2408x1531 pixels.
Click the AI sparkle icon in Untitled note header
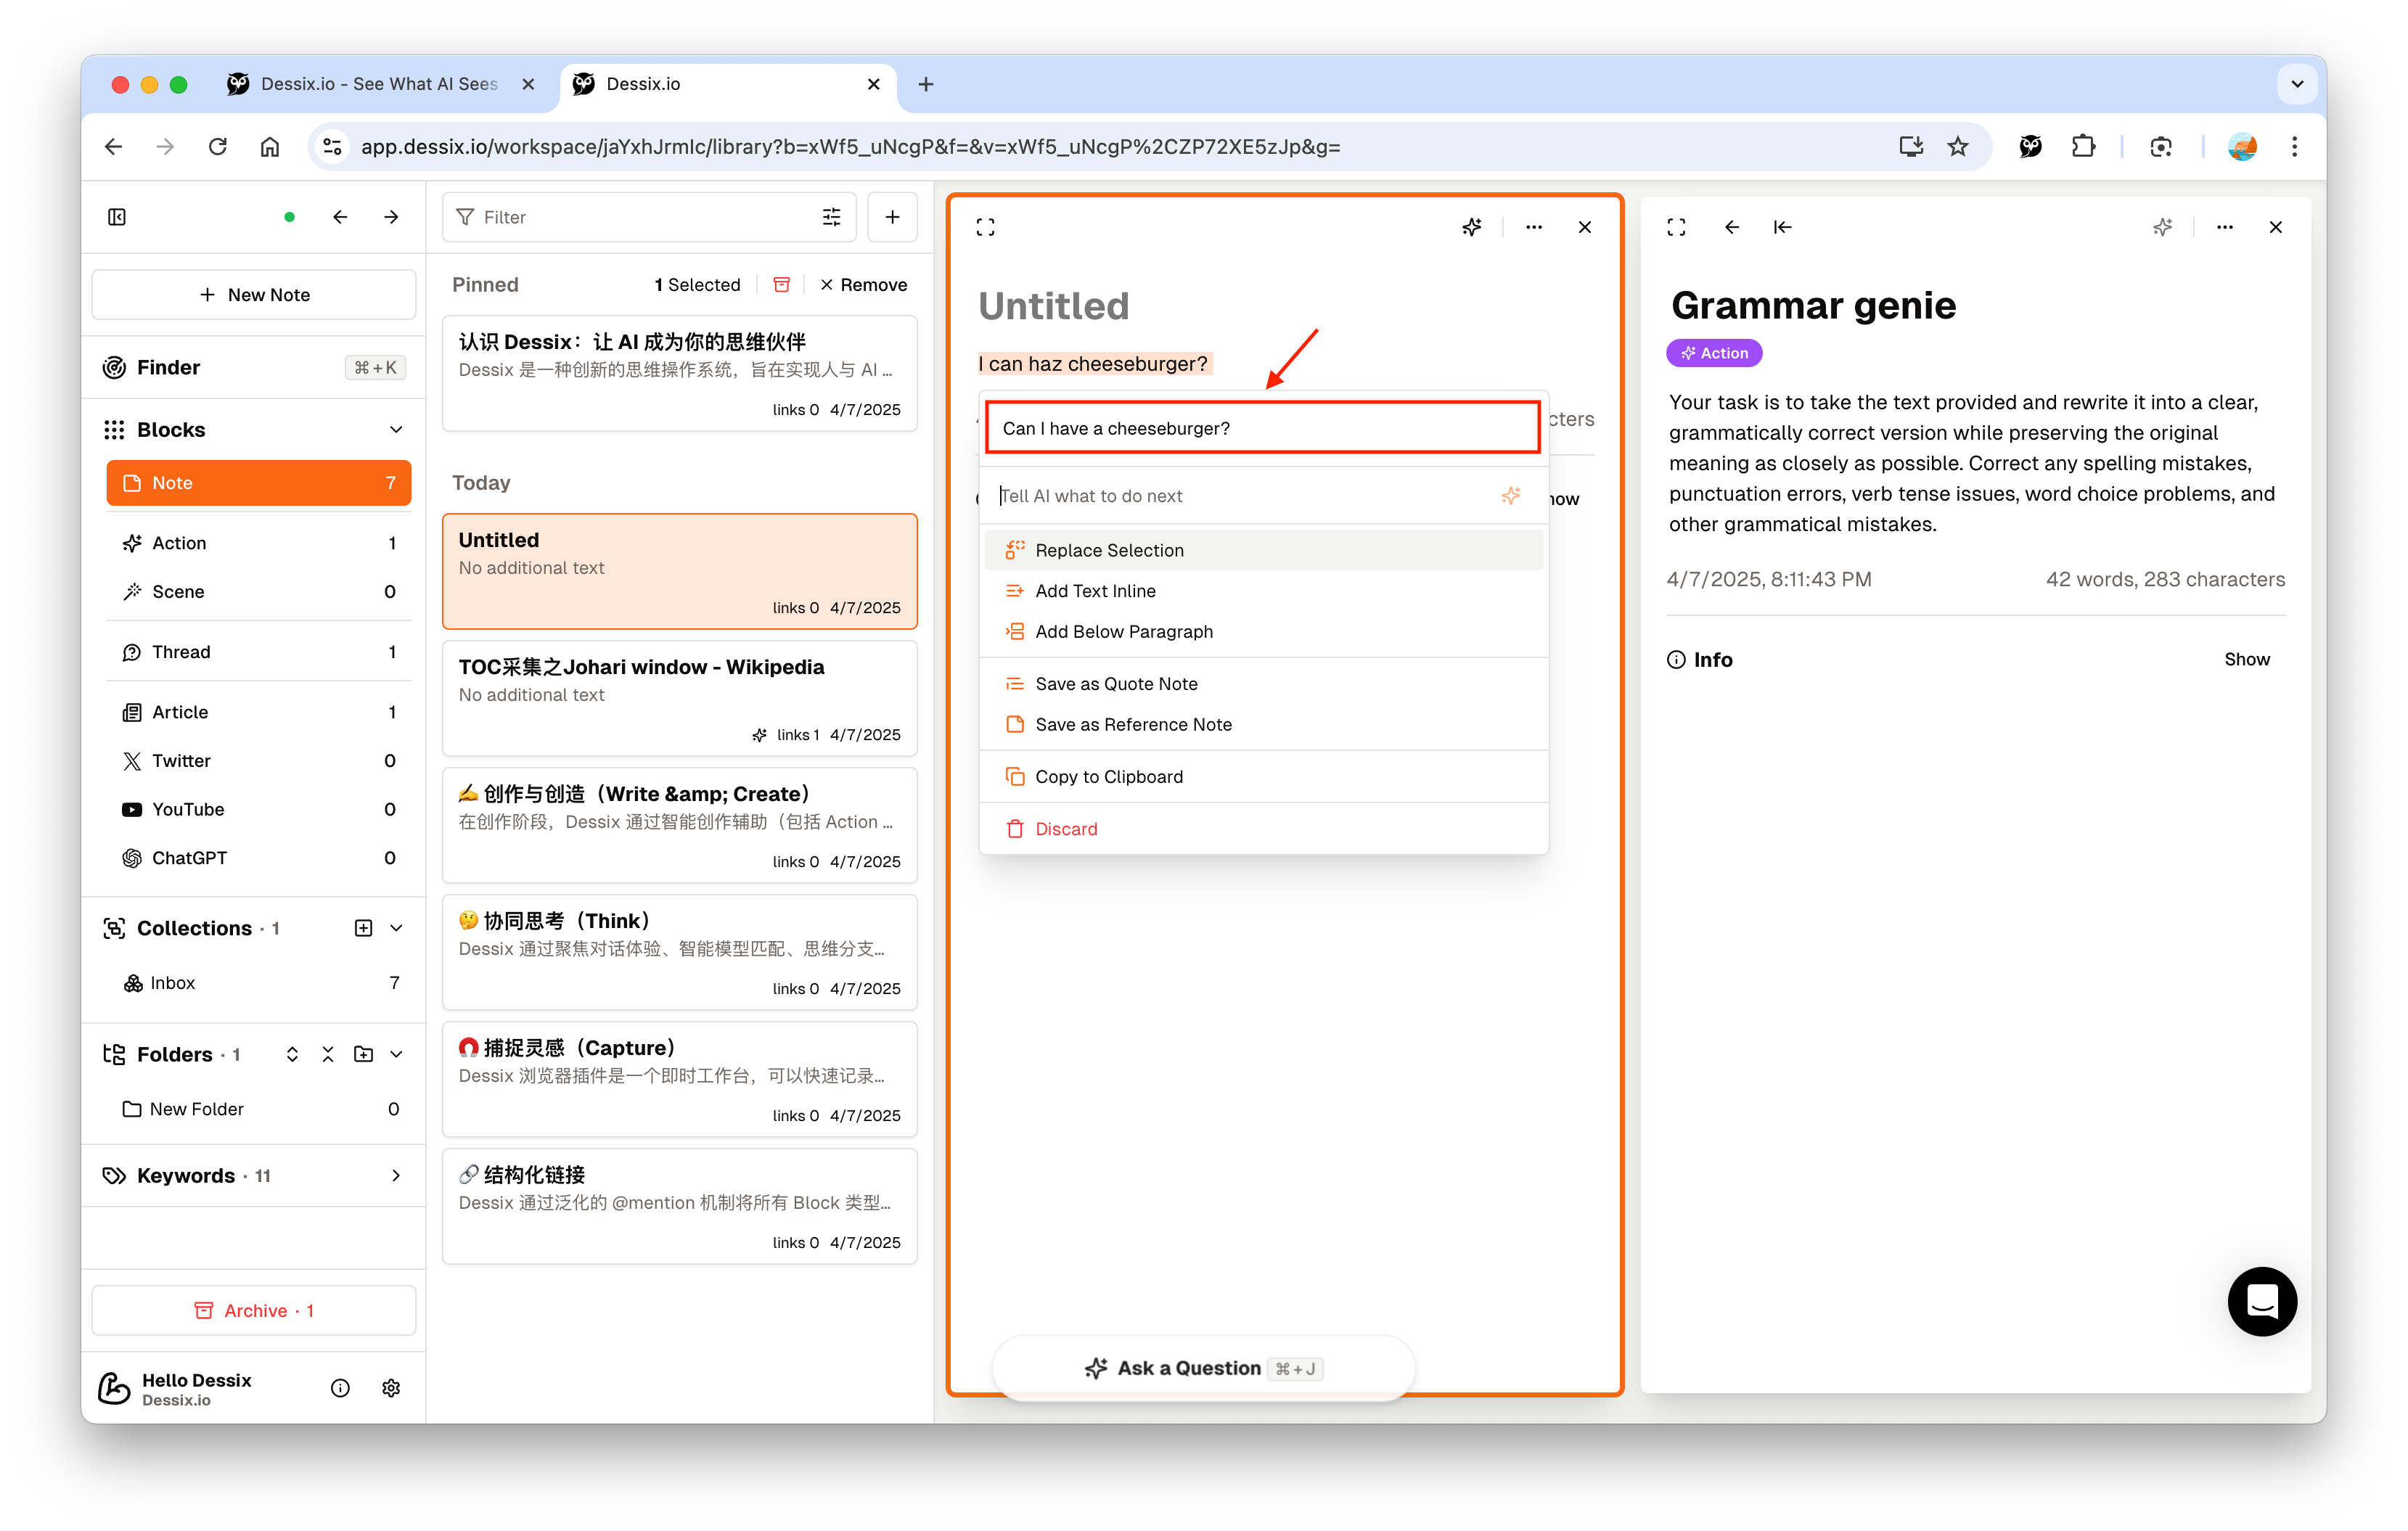click(x=1471, y=227)
